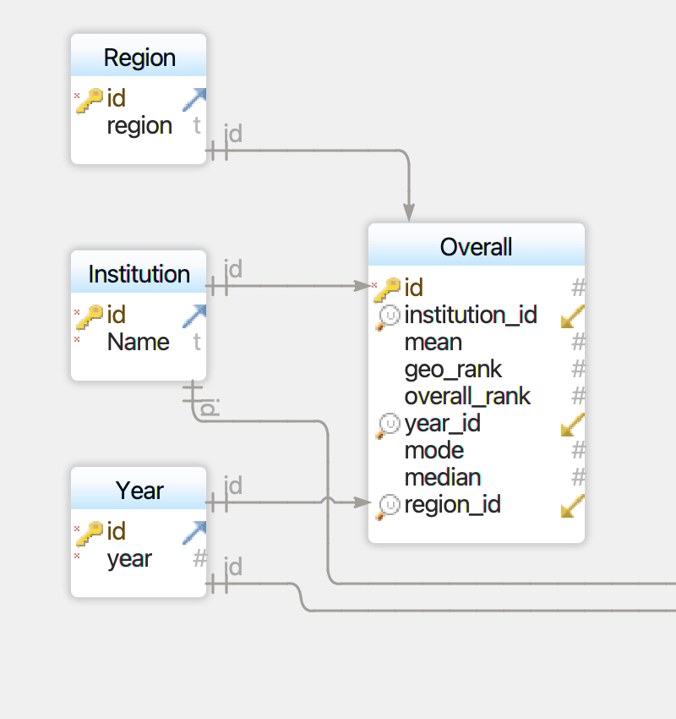This screenshot has height=719, width=676.
Task: Select the Institution table title
Action: point(139,274)
